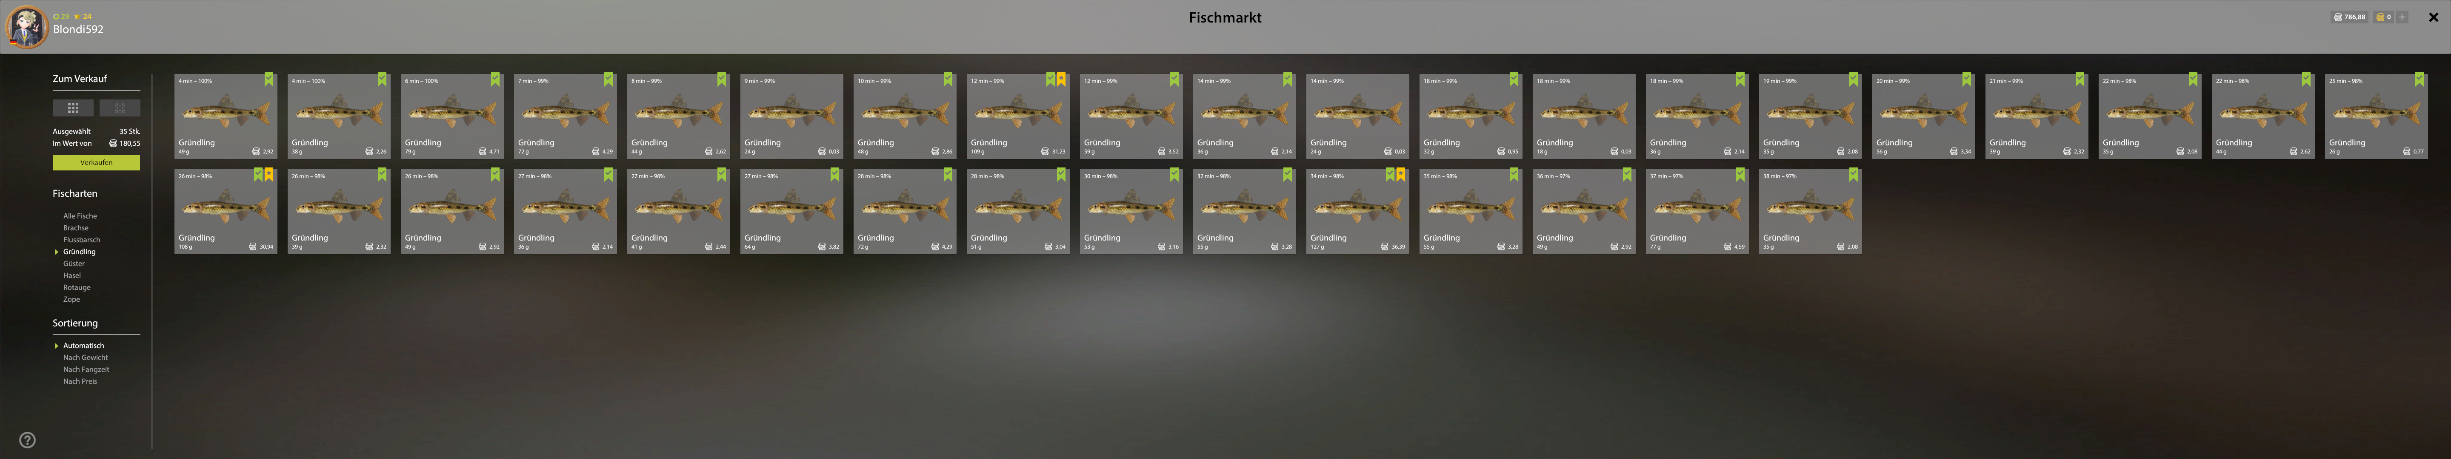The image size is (2451, 459).
Task: Close the Fischmarkt with the X
Action: [x=2433, y=17]
